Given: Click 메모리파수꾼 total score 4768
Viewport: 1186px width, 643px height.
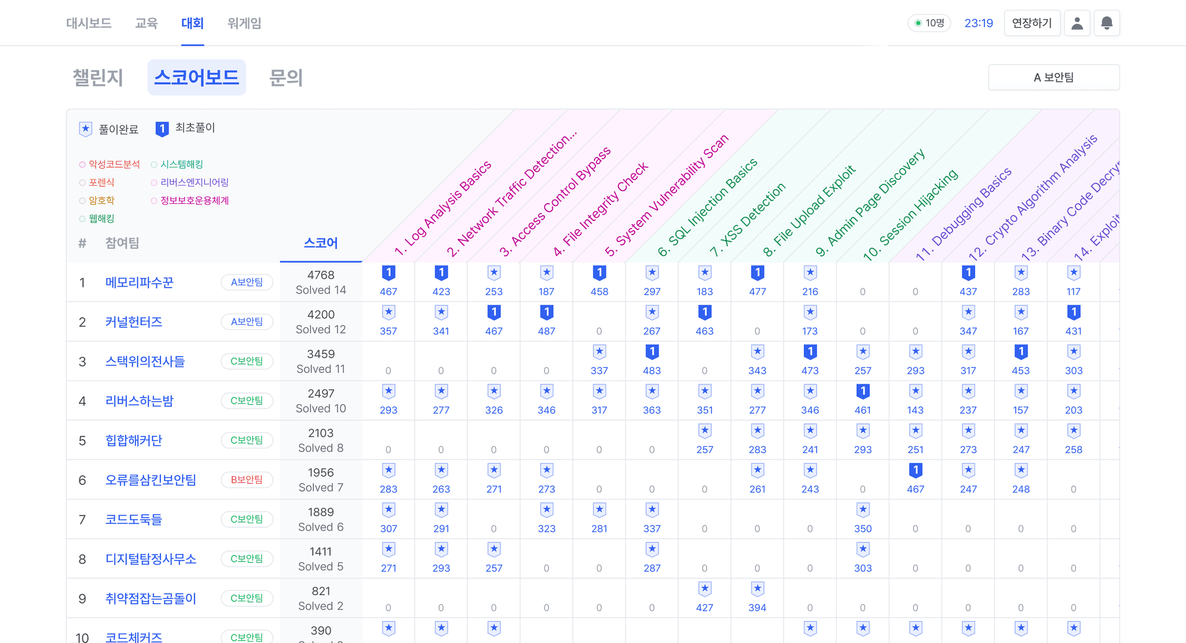Looking at the screenshot, I should pos(321,275).
